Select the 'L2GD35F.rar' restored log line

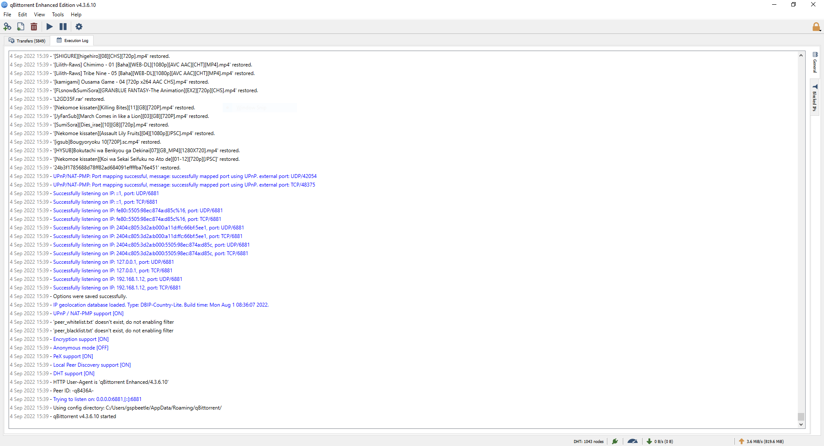(x=58, y=99)
